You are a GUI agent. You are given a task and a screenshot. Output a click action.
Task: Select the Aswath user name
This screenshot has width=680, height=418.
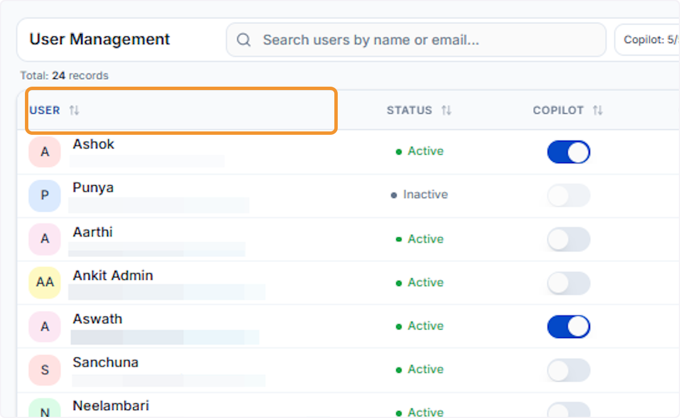97,319
